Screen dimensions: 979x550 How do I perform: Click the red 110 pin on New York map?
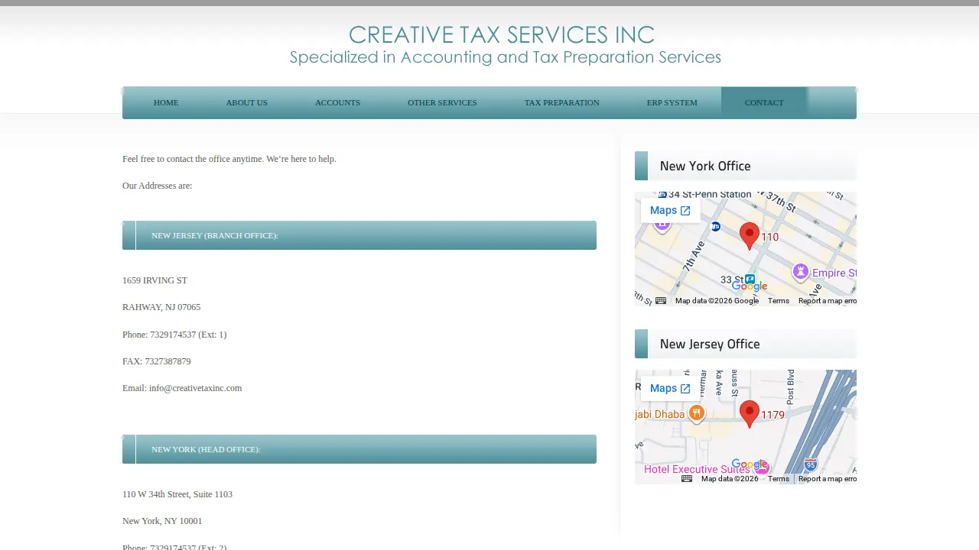750,235
